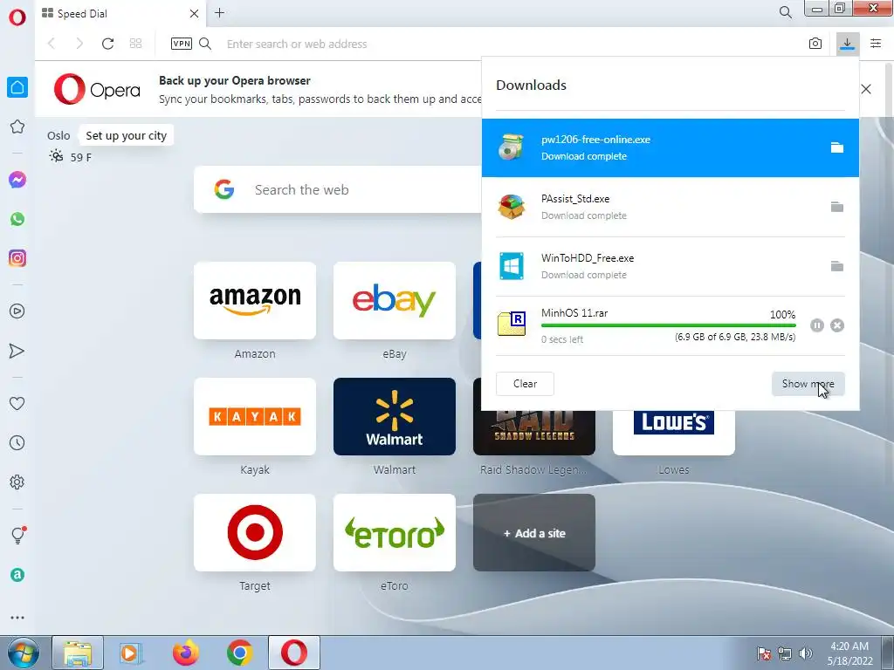Screen dimensions: 894x670
Task: Click the Oslo weather location
Action: click(x=58, y=135)
